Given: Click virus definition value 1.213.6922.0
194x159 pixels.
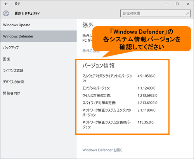Looking at the screenshot, I should click(147, 95).
